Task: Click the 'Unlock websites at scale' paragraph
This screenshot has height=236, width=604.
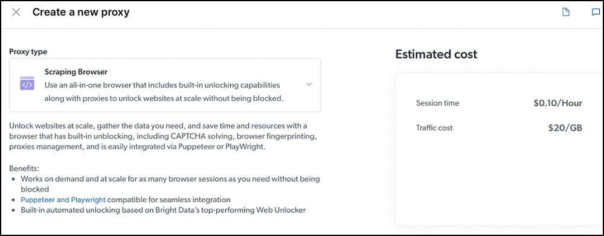Action: pos(164,136)
